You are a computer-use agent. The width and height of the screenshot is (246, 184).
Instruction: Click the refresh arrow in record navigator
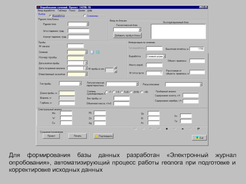click(x=198, y=129)
